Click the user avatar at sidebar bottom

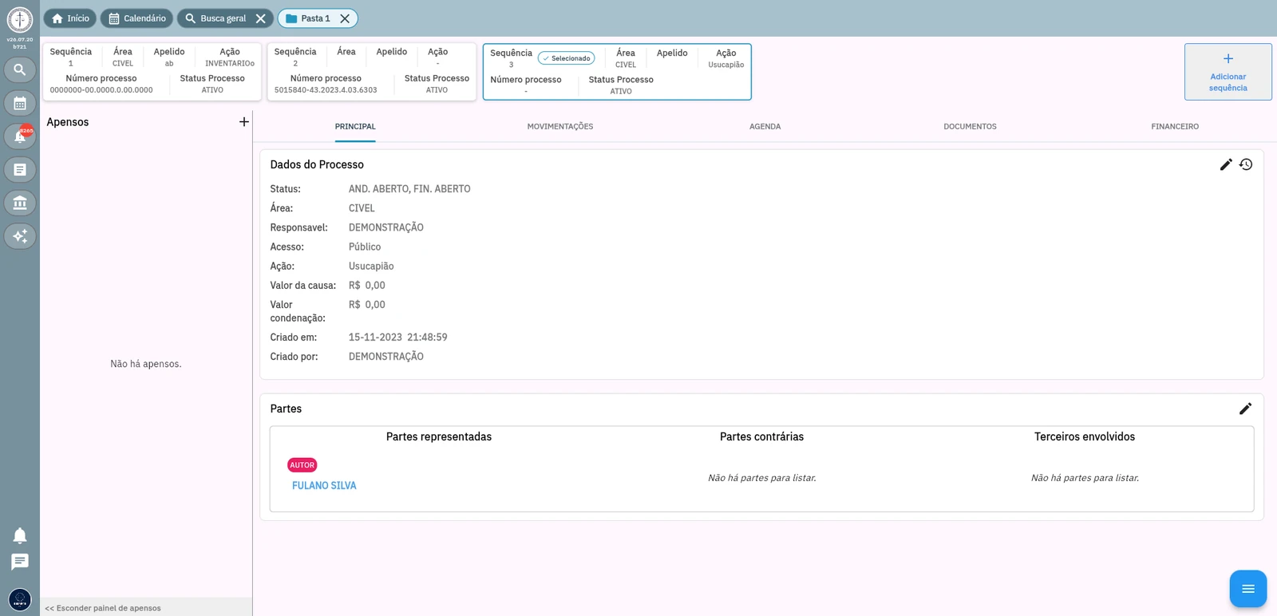coord(20,599)
